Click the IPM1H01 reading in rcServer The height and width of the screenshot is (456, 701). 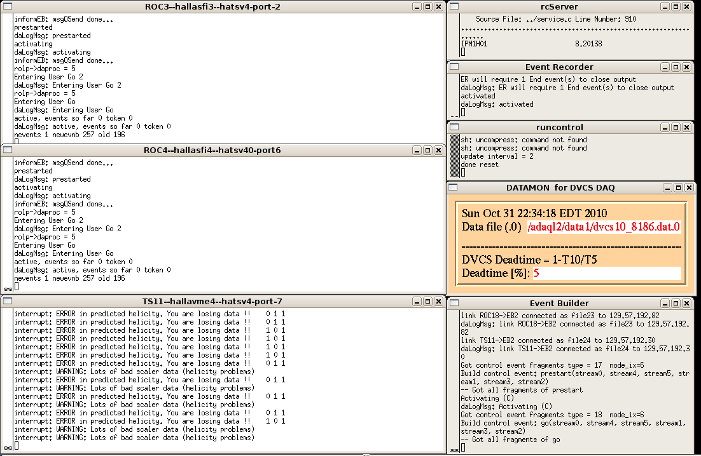tap(532, 44)
